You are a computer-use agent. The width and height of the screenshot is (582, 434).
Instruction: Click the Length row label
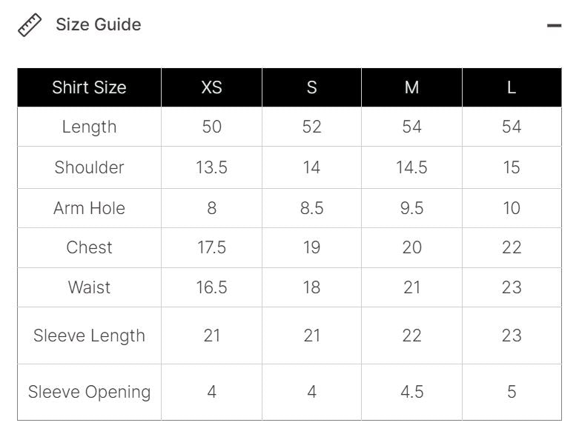click(x=89, y=127)
